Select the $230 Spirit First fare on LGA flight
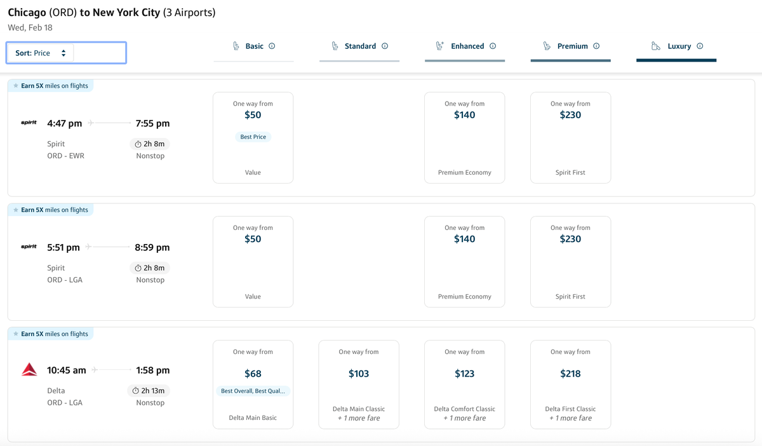Viewport: 762px width, 446px height. (x=570, y=261)
